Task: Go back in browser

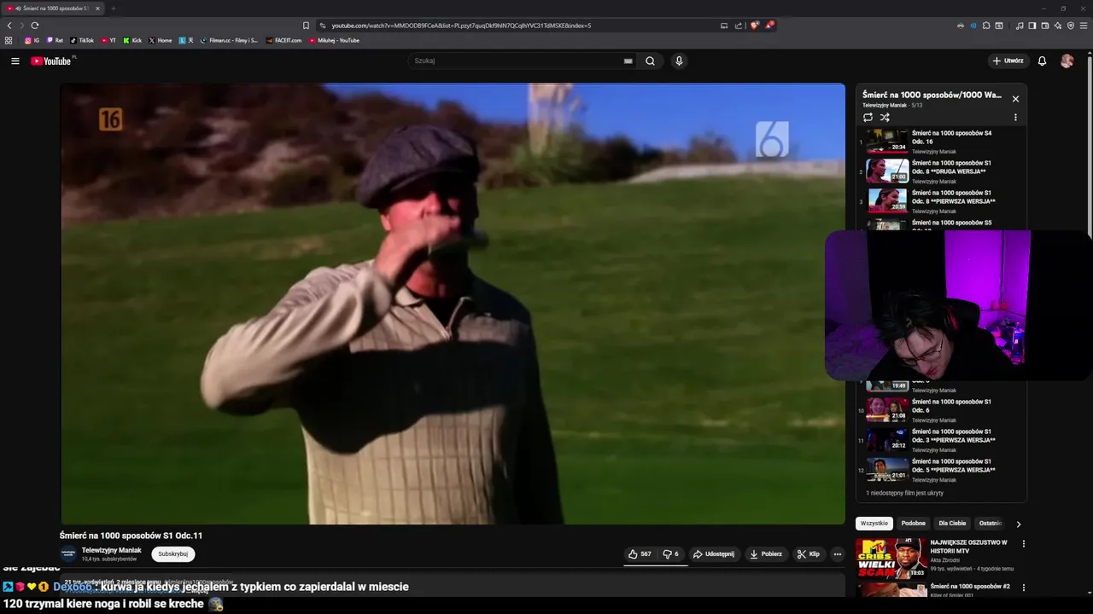Action: 9,26
